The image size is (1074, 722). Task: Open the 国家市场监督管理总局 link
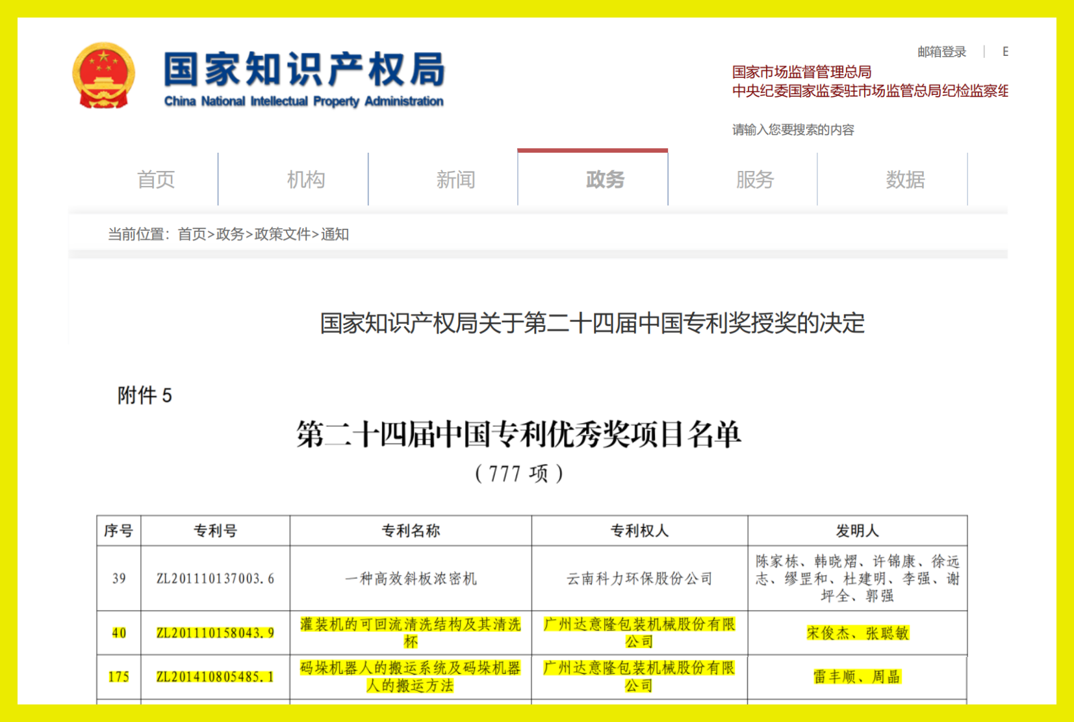(x=802, y=72)
